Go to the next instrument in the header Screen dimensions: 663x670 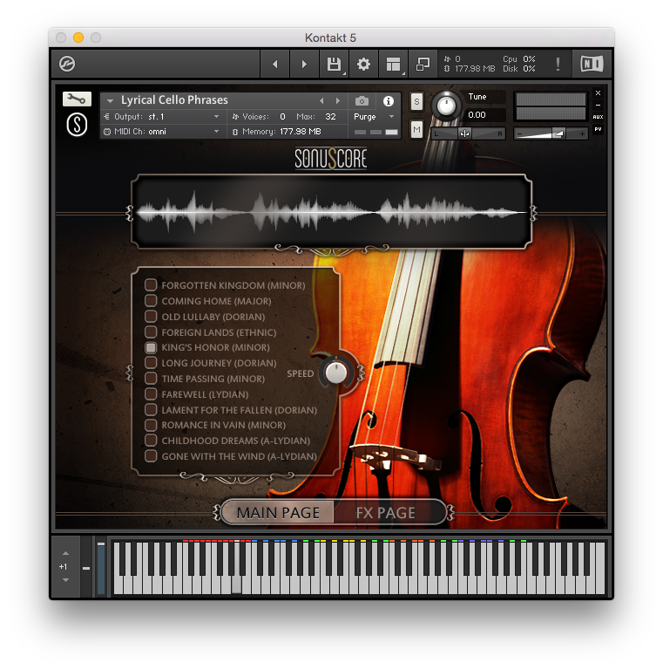point(338,101)
